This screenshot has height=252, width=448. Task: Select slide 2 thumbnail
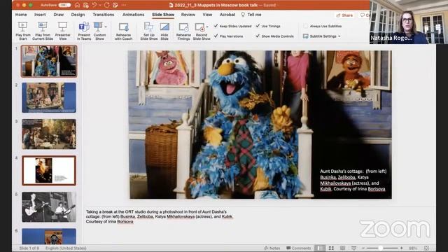(49, 97)
